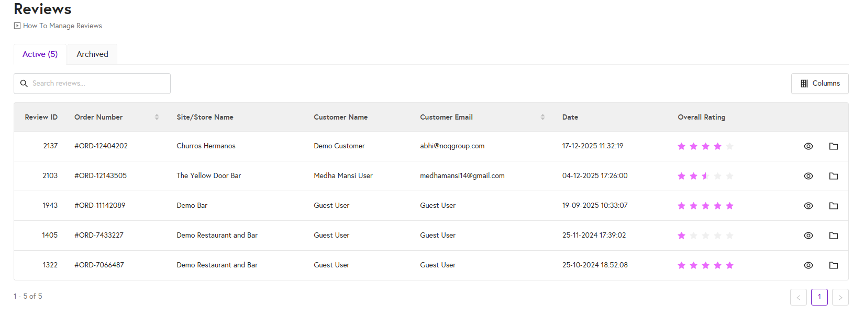The image size is (853, 317).
Task: View review 2137 using eye icon
Action: [808, 146]
